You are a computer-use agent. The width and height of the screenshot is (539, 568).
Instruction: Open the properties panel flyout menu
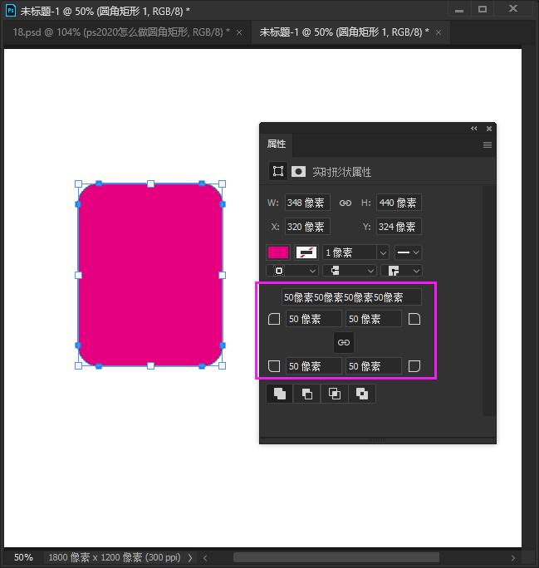pyautogui.click(x=488, y=144)
